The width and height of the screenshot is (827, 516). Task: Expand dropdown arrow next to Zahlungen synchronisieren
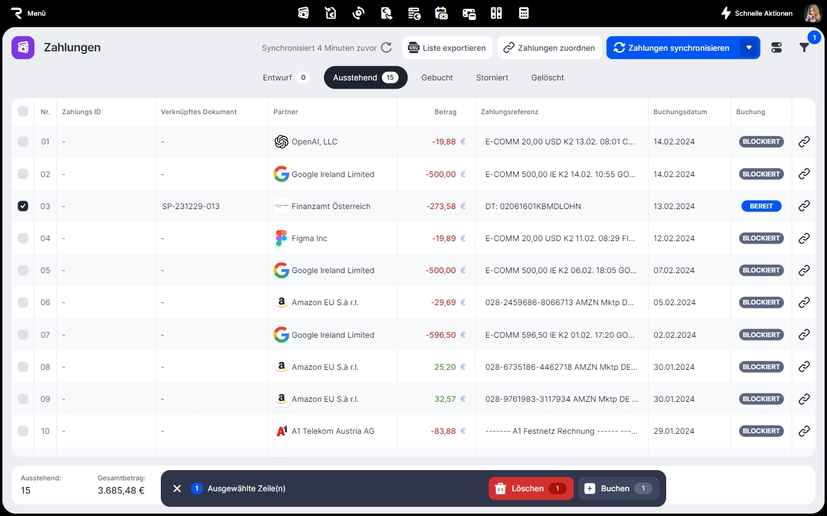tap(749, 48)
